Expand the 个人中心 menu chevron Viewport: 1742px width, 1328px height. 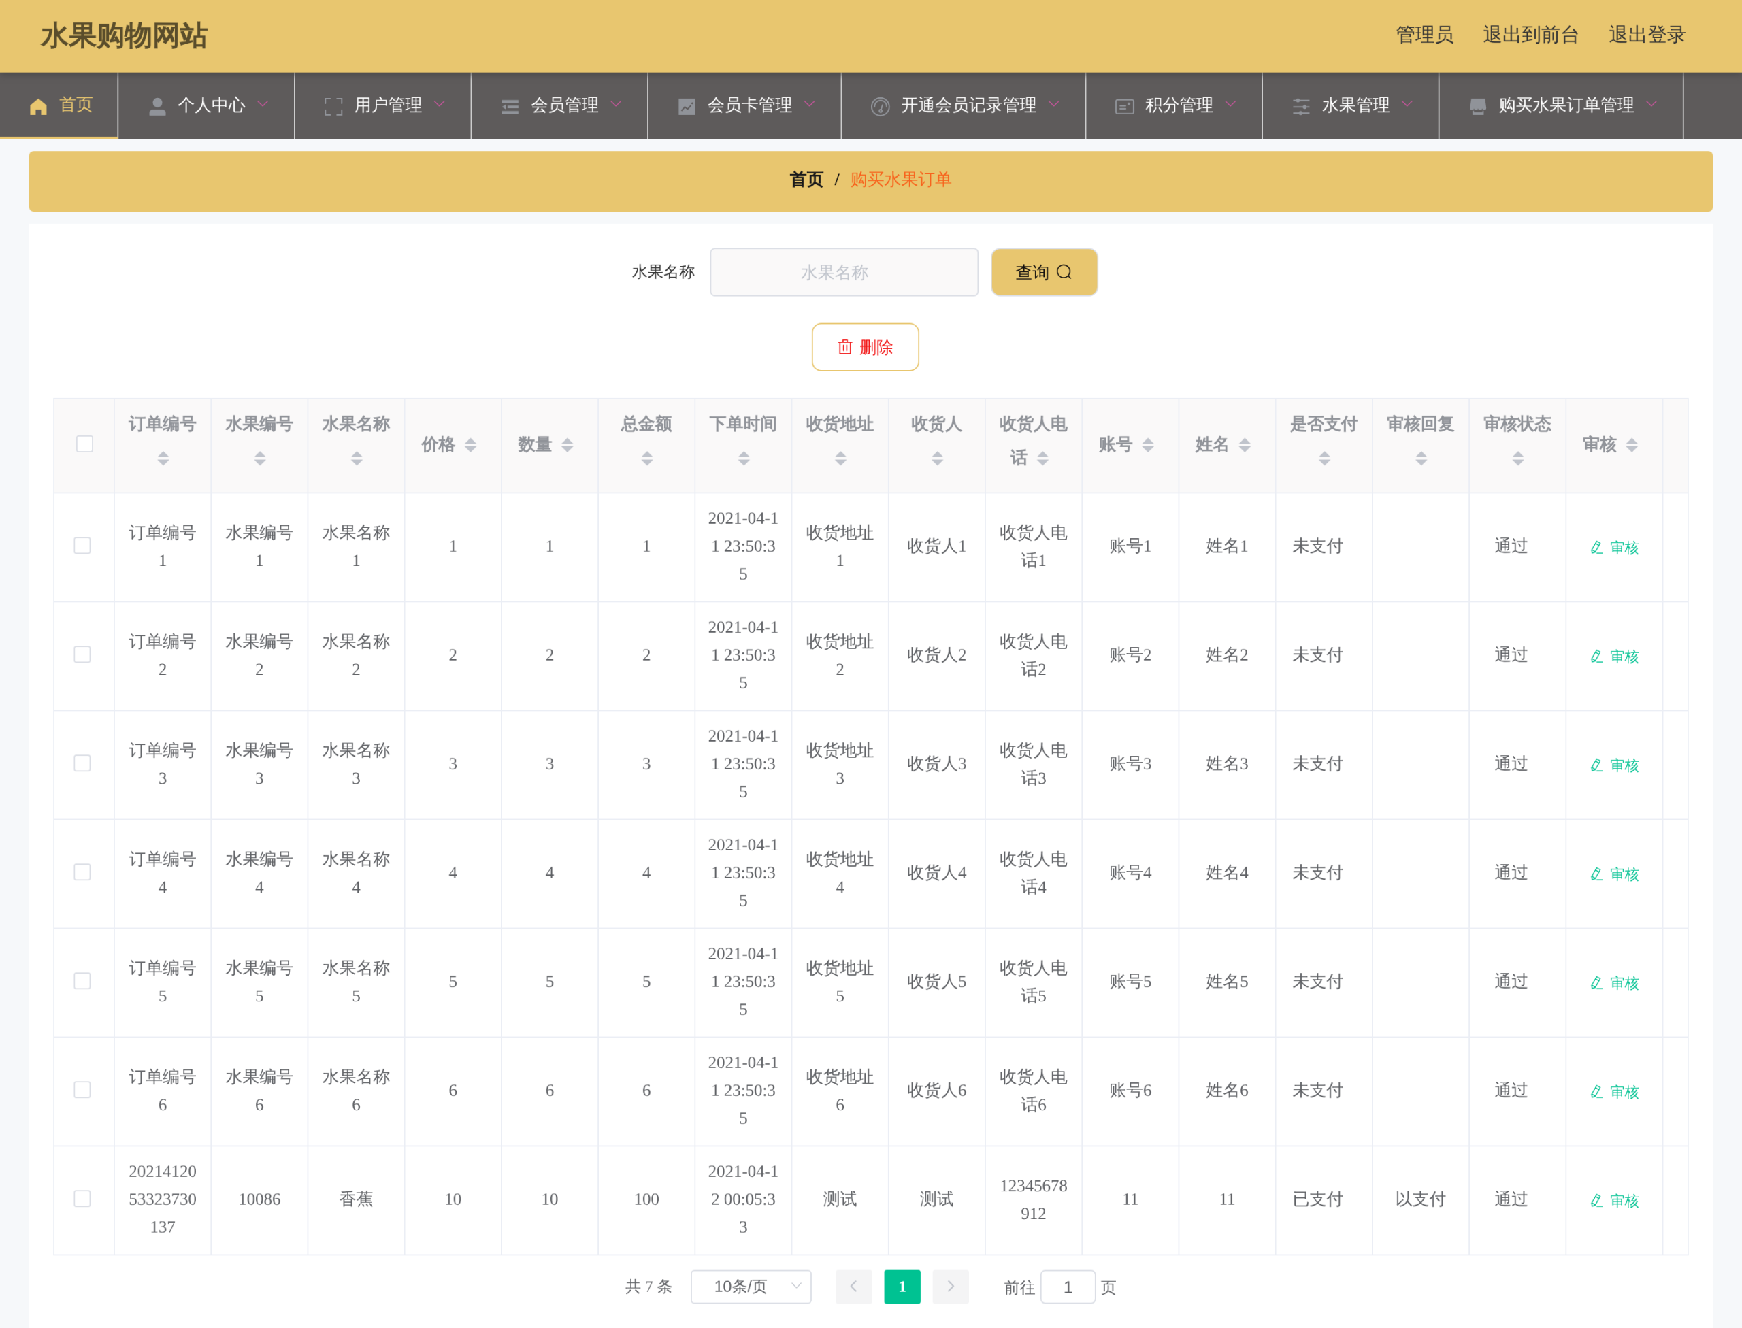pos(263,104)
